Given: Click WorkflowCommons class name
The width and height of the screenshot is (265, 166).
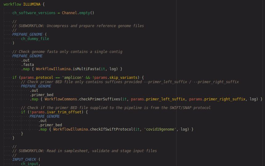Looking at the screenshot, I should 61,99.
